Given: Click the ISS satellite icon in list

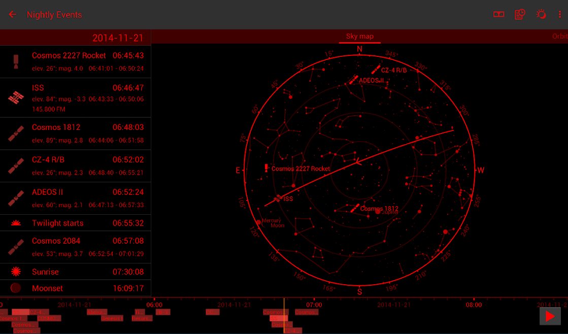Looking at the screenshot, I should [x=16, y=97].
